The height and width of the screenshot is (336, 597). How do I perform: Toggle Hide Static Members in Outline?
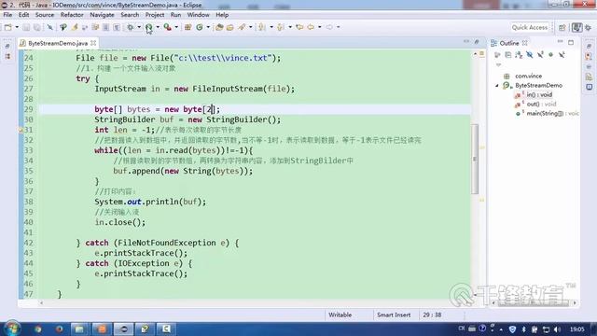[x=541, y=55]
